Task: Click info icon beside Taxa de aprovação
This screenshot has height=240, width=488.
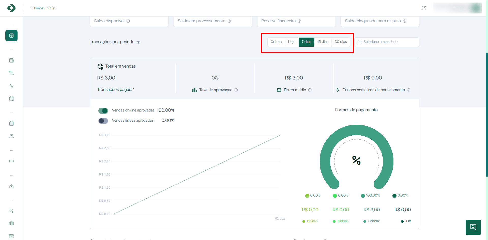Action: tap(236, 90)
